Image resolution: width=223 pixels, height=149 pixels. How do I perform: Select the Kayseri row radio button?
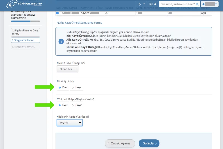pos(57,13)
